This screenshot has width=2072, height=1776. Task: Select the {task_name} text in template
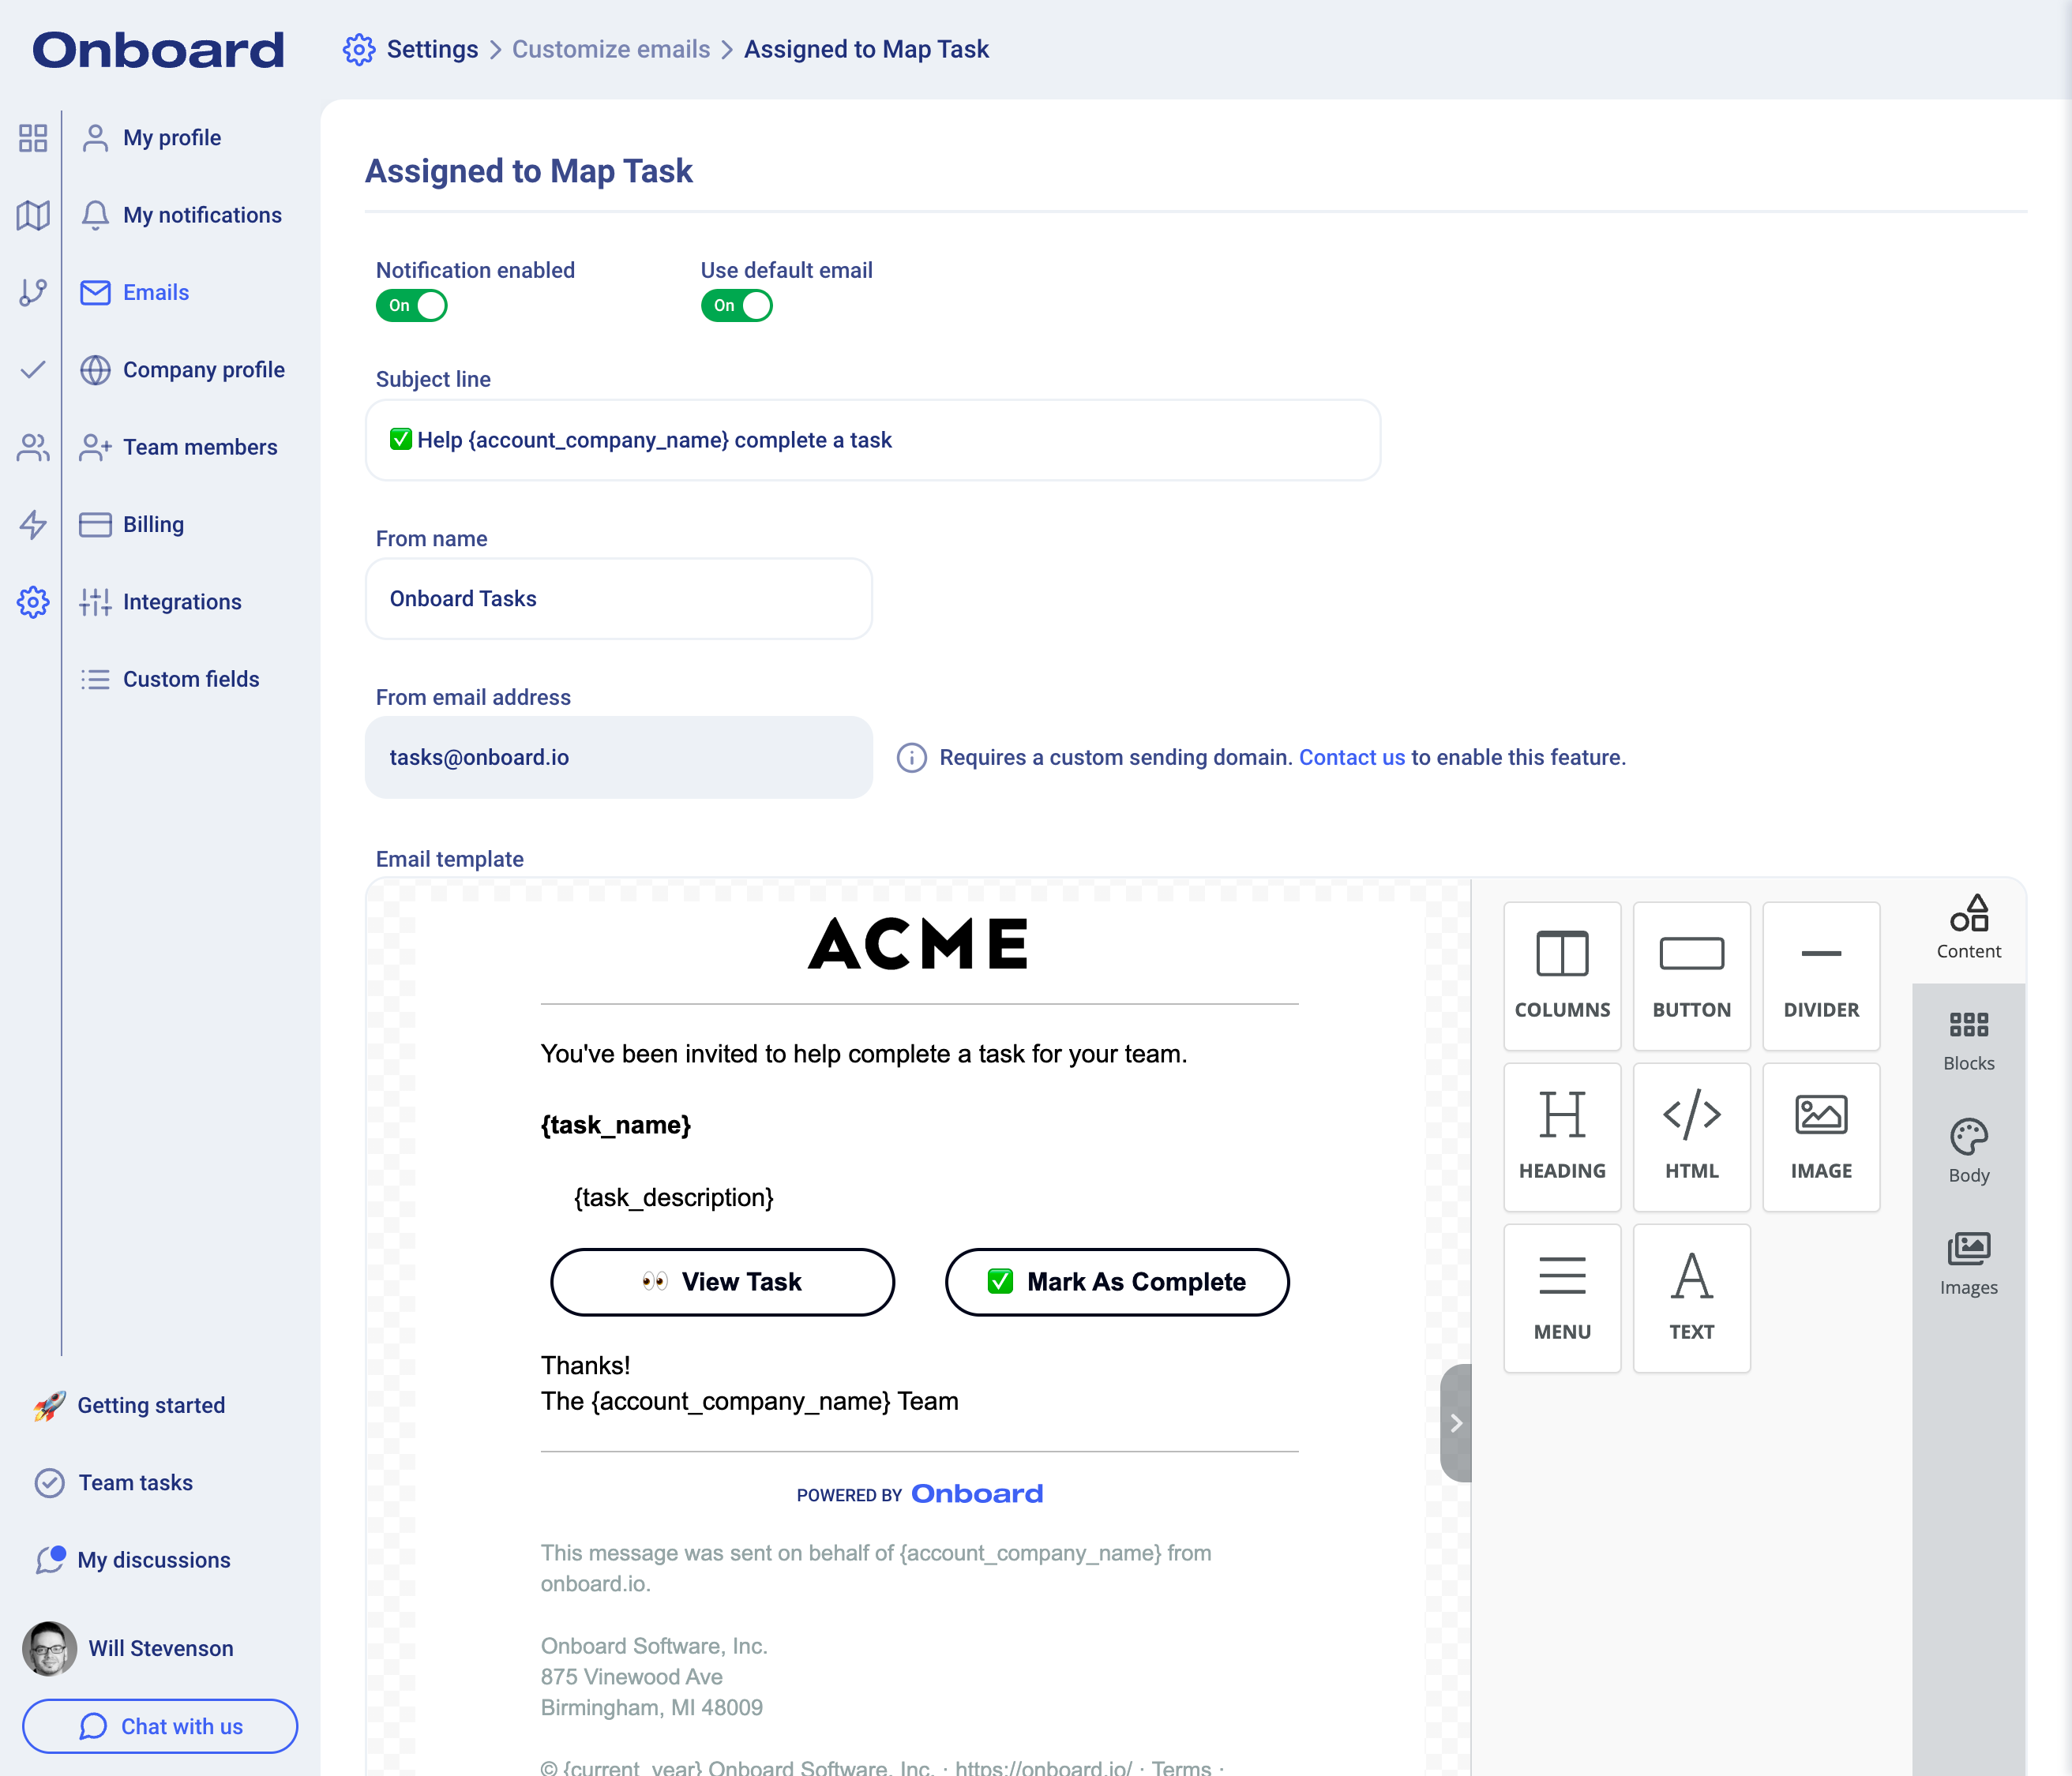coord(616,1126)
